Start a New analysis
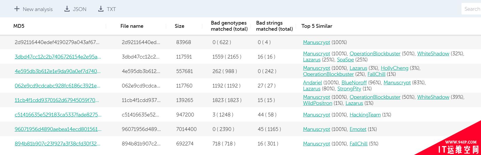481x155 pixels. pos(34,9)
